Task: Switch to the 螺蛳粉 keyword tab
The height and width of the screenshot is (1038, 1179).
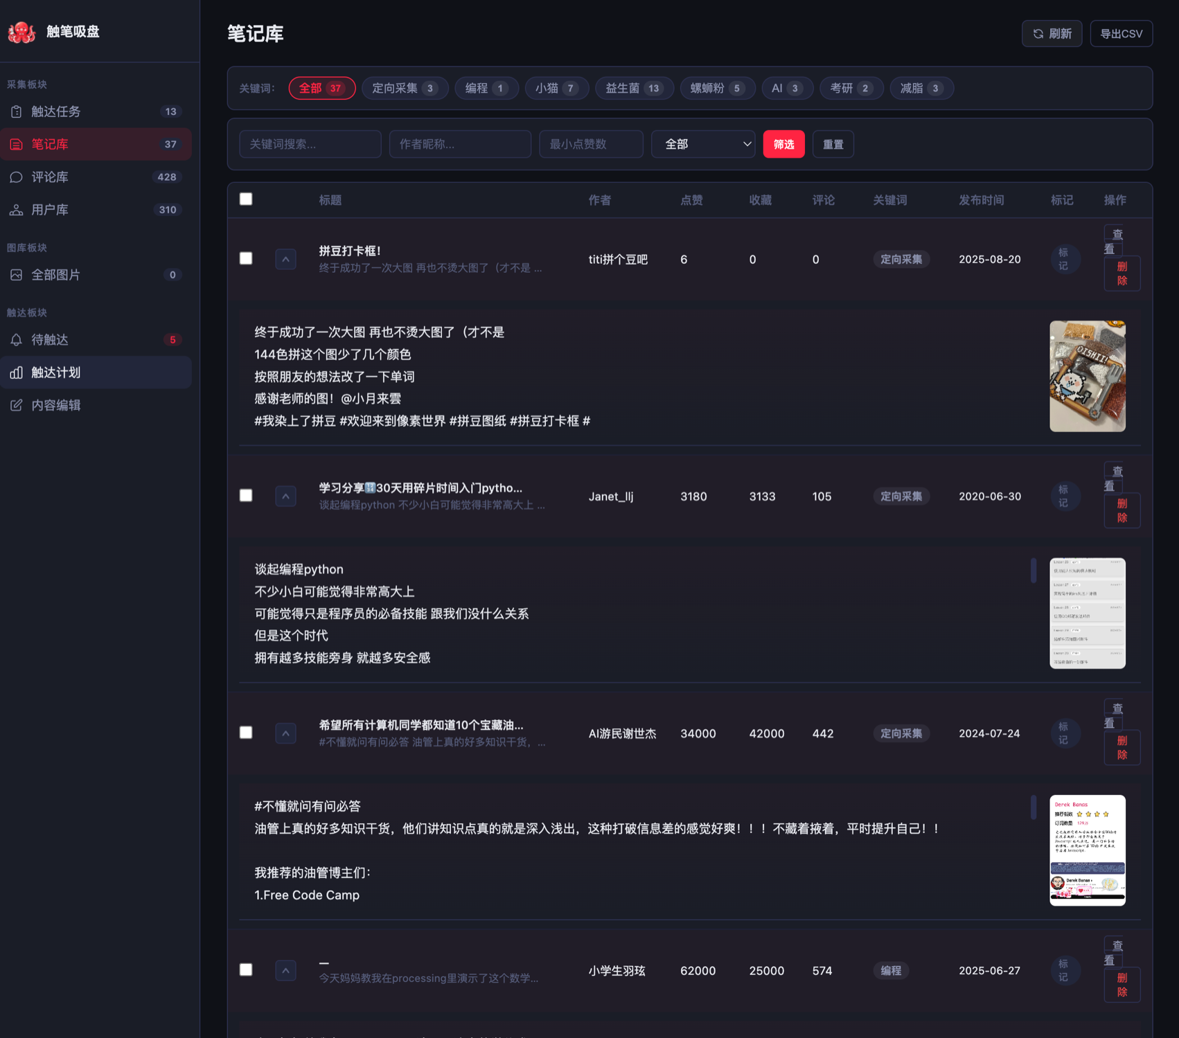Action: (717, 88)
